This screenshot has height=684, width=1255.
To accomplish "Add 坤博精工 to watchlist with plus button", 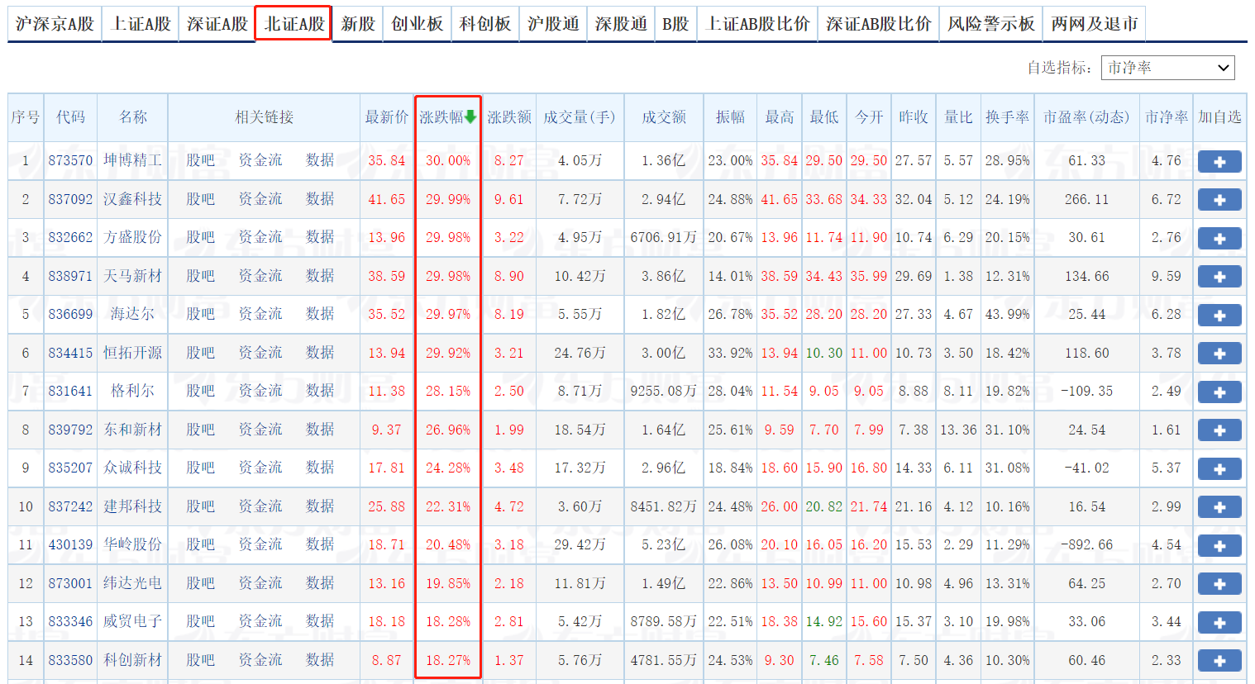I will (x=1219, y=162).
